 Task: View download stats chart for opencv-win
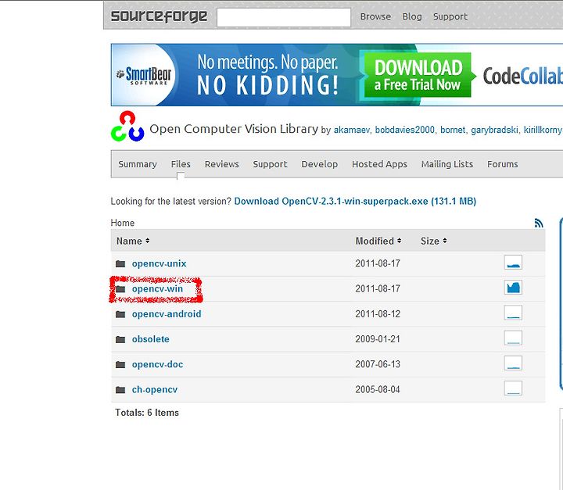tap(513, 288)
